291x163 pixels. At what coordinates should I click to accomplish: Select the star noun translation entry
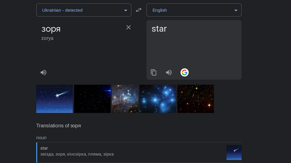[x=139, y=152]
